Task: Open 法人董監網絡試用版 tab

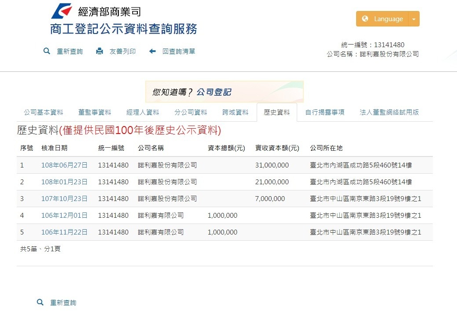Action: pos(389,112)
